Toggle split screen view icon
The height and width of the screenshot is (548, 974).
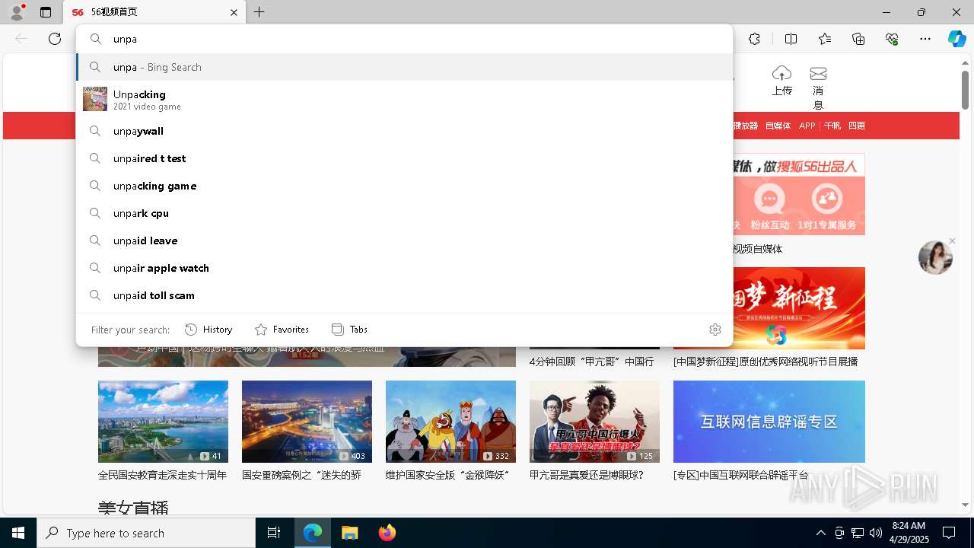tap(791, 39)
